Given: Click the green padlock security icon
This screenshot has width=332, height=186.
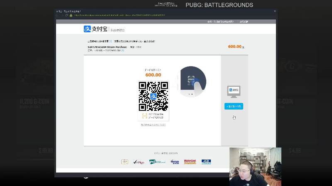Looking at the screenshot, I should click(x=71, y=15).
